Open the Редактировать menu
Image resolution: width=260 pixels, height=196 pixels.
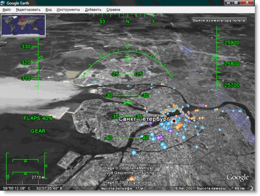[28, 10]
